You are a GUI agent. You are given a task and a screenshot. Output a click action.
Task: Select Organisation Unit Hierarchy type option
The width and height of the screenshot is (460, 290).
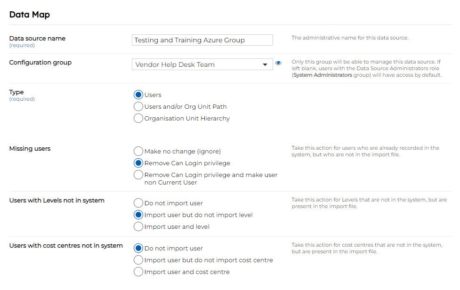tap(138, 118)
